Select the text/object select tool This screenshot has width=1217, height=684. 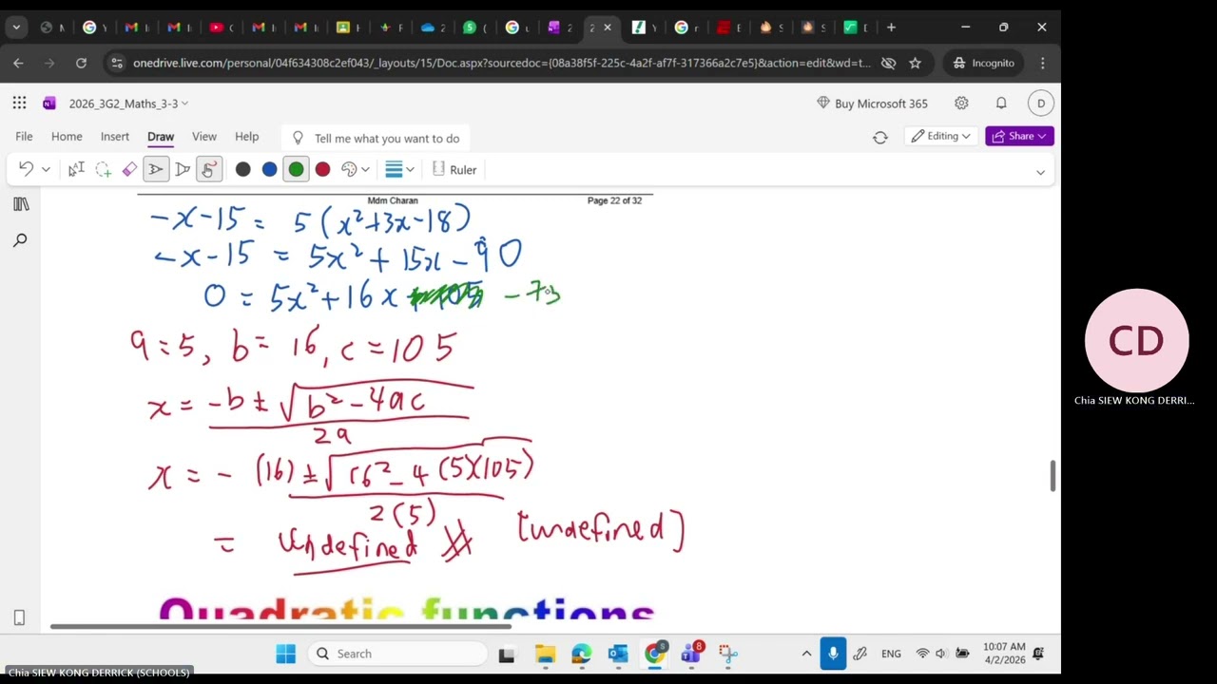[x=76, y=169]
